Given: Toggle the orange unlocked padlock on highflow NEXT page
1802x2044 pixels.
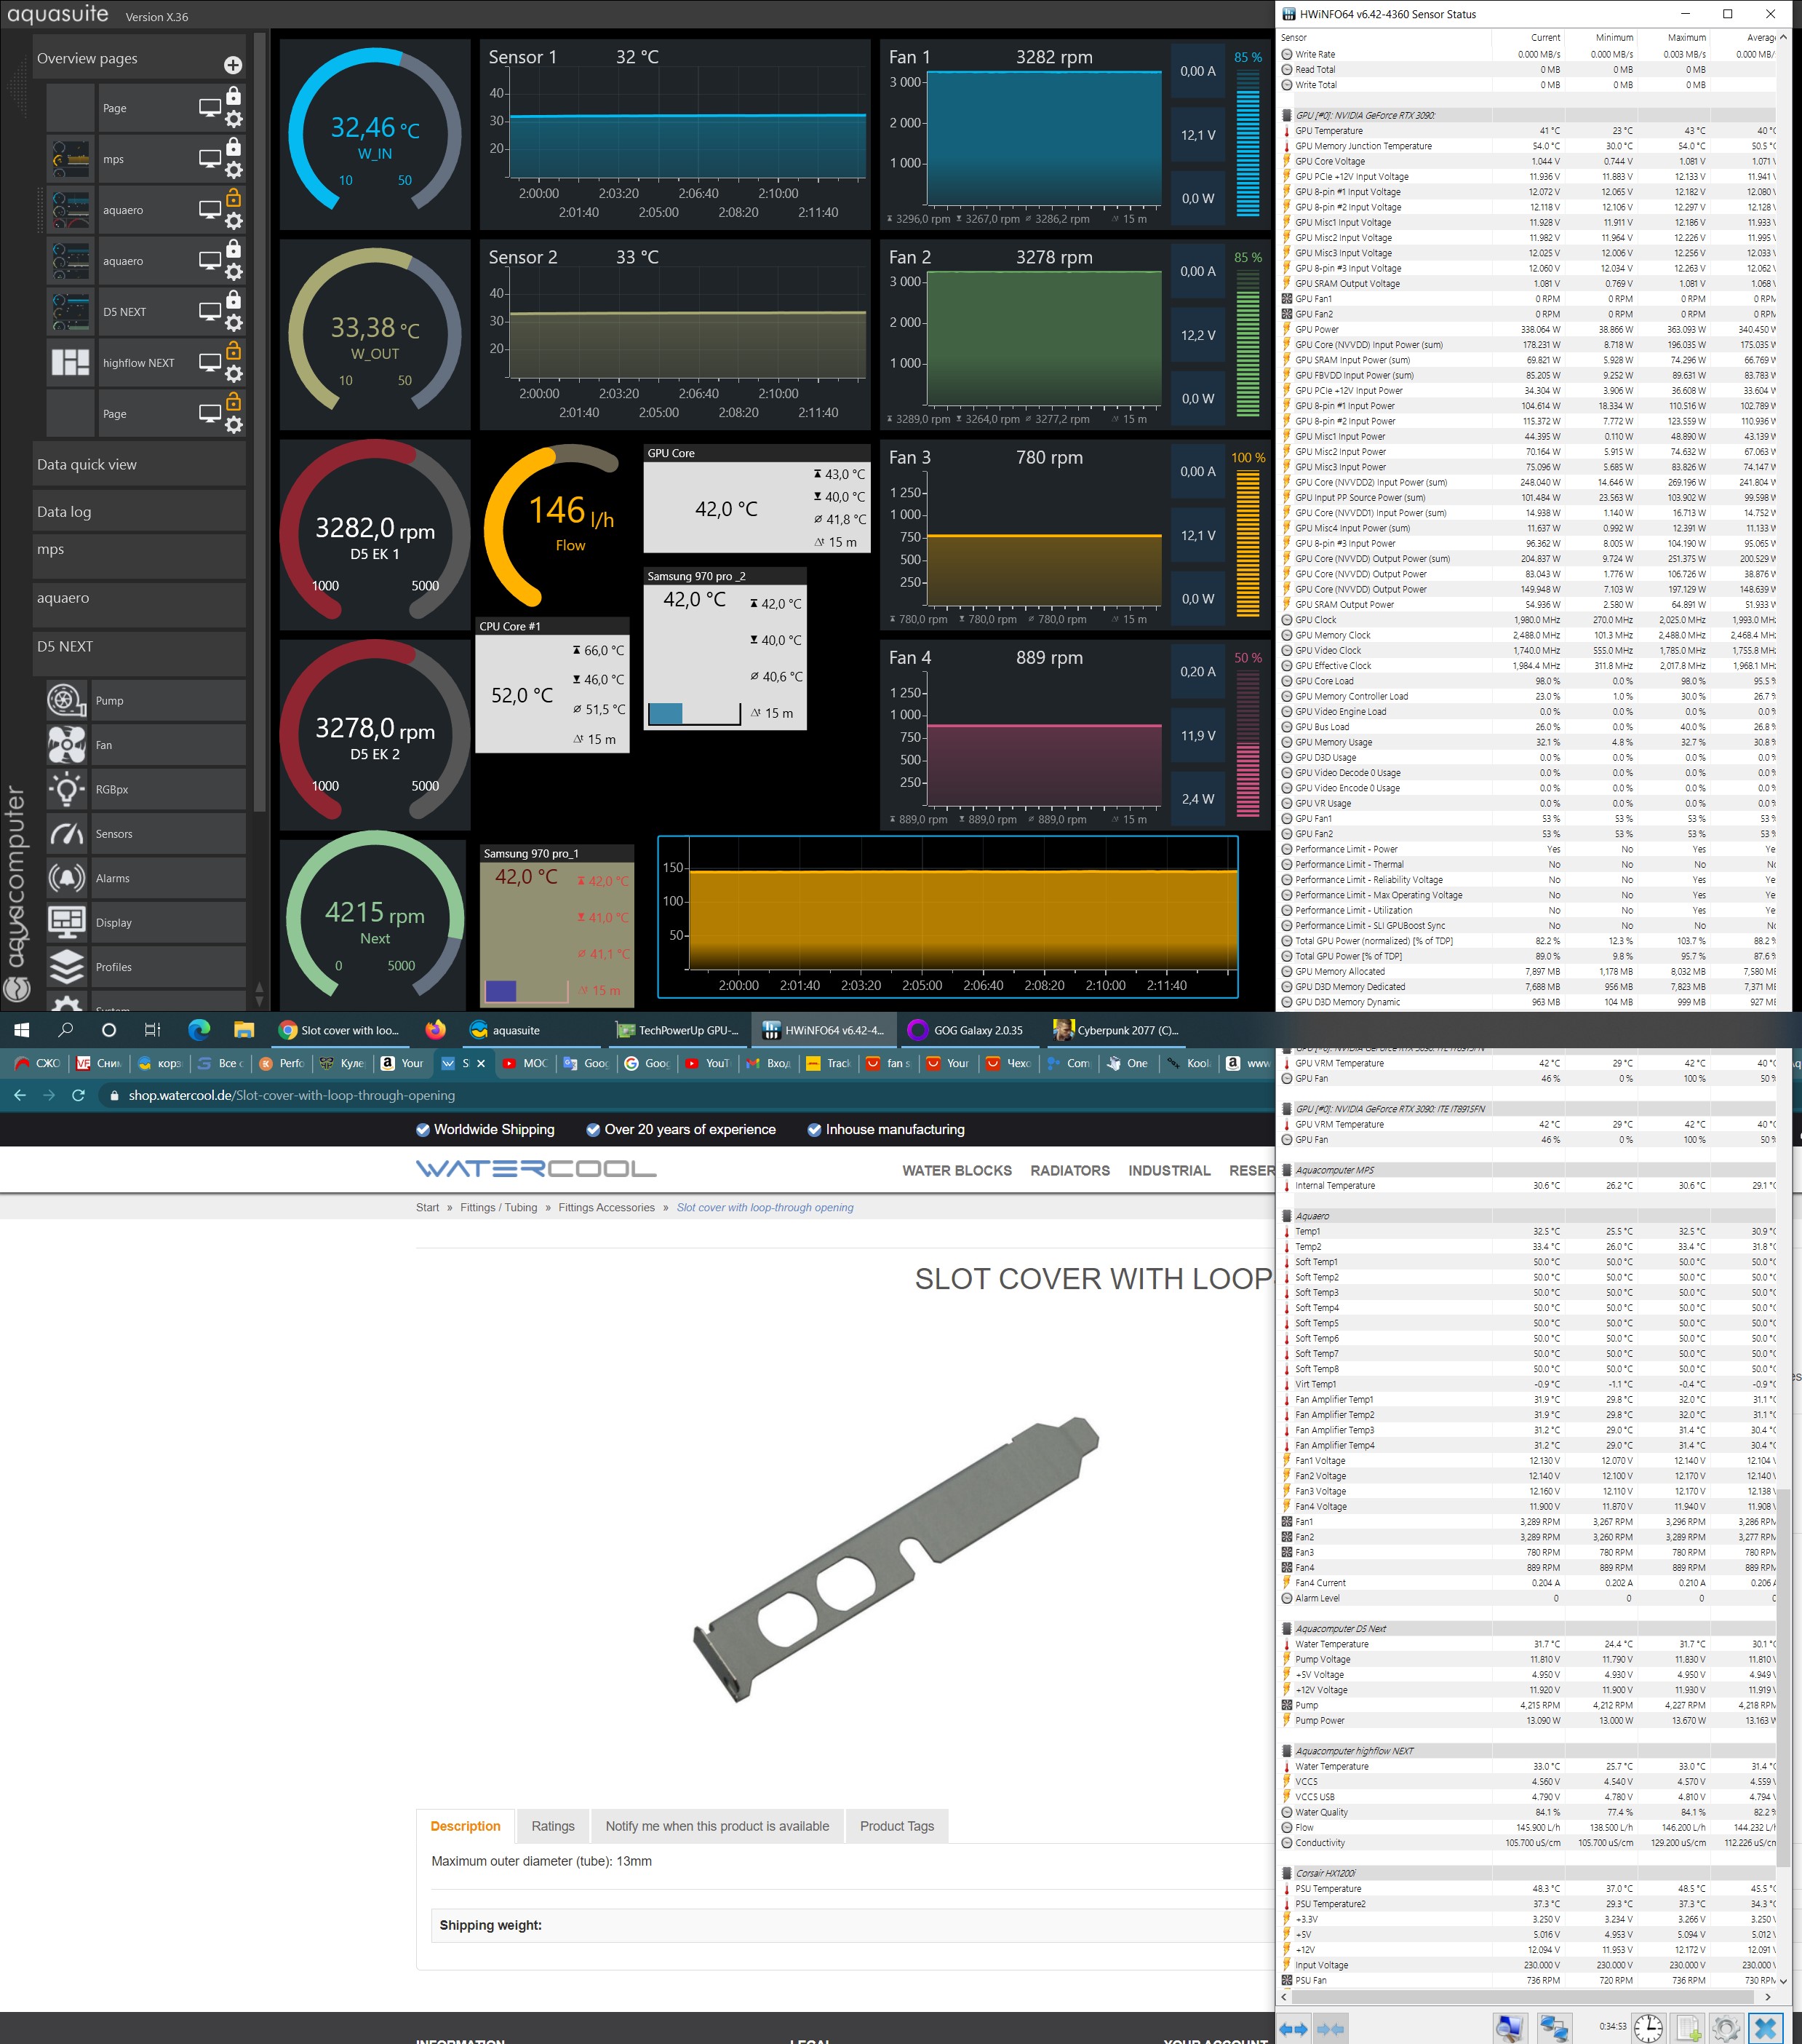Looking at the screenshot, I should [234, 350].
